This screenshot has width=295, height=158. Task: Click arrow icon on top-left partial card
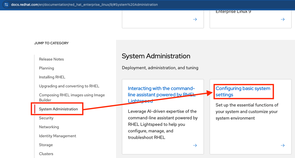(x=195, y=19)
